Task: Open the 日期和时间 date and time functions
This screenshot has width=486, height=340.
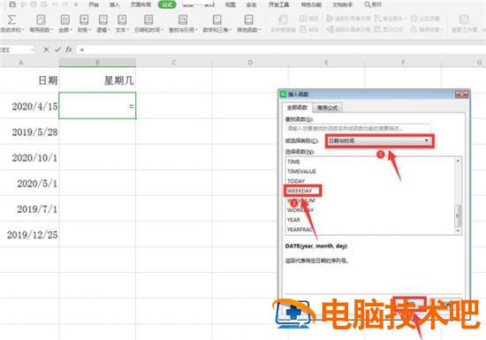Action: [x=148, y=19]
